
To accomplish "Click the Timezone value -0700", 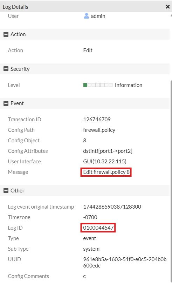I will 90,217.
